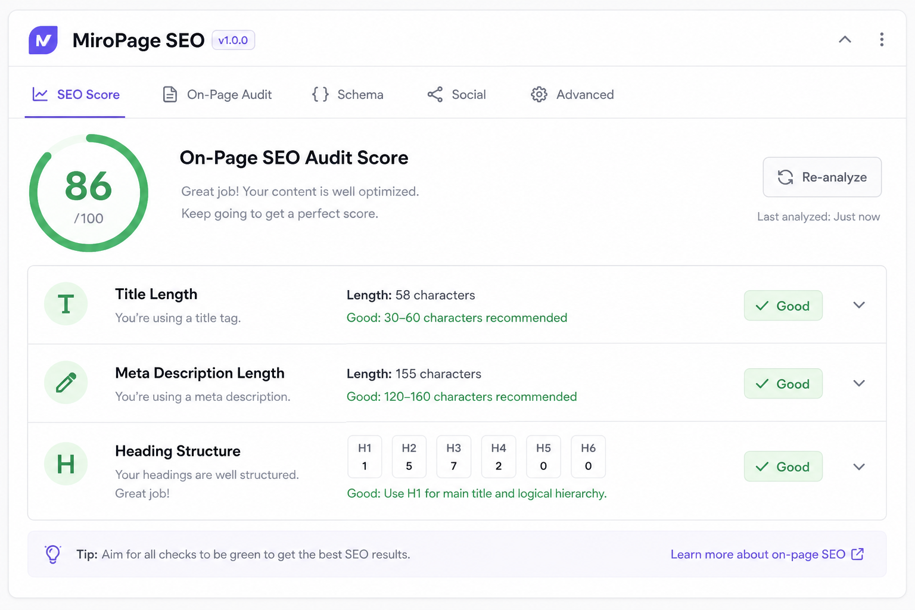
Task: Click the Meta Description pencil icon
Action: 66,382
